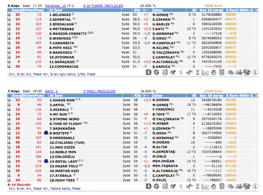Open the info icon under race 6

coord(256,73)
